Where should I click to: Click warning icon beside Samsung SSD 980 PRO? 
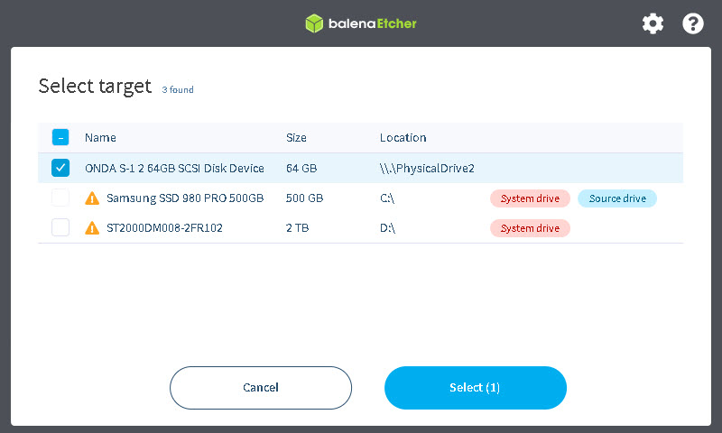pyautogui.click(x=92, y=198)
